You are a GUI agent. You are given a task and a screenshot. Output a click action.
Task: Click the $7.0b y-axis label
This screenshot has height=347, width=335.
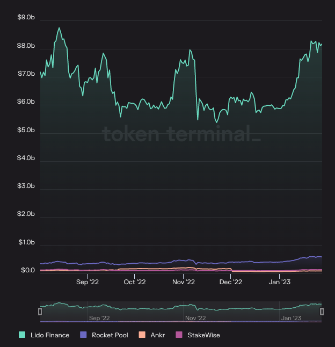pos(26,74)
